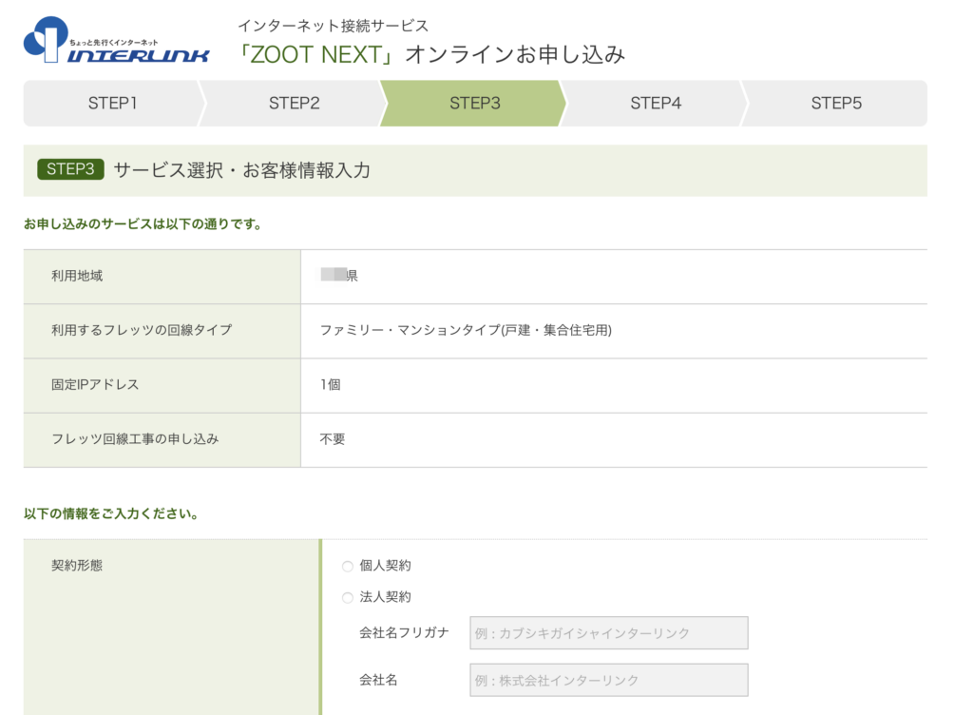The height and width of the screenshot is (715, 973).
Task: Click the 契約形態 label
Action: 77,566
